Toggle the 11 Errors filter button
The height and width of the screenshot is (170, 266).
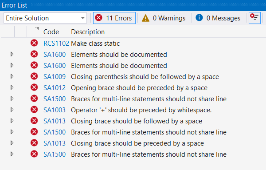point(114,18)
